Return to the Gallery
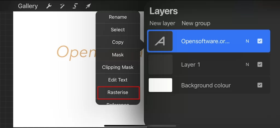 point(28,6)
